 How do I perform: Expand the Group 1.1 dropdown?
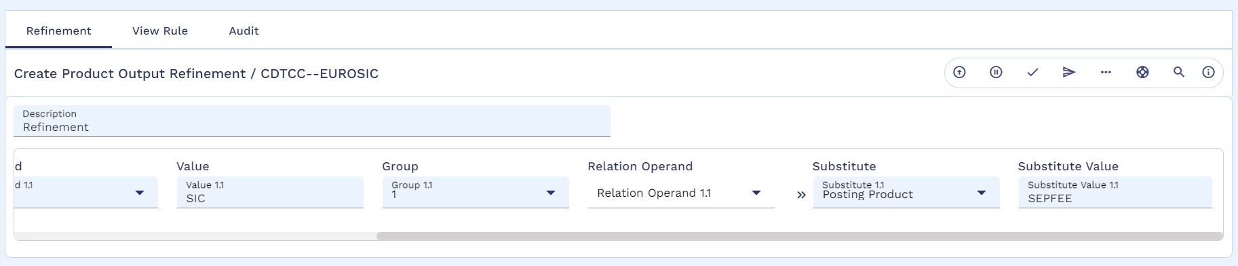coord(476,192)
